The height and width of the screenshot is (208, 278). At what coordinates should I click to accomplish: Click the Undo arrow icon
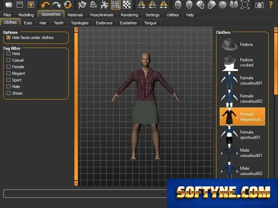(45, 5)
